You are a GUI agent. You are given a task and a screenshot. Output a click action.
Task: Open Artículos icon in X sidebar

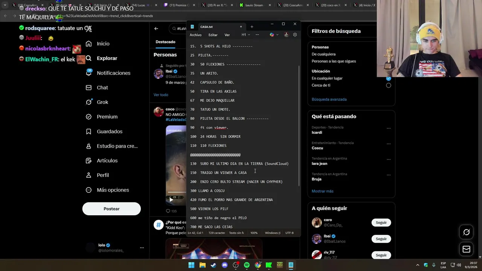pos(88,161)
